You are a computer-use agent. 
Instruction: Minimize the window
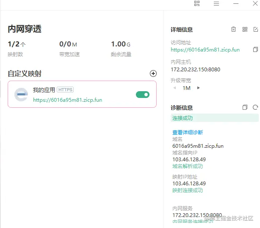(236, 4)
